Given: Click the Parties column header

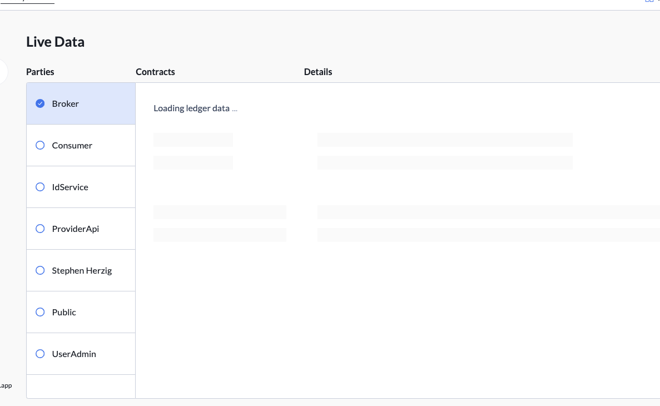Looking at the screenshot, I should tap(40, 72).
